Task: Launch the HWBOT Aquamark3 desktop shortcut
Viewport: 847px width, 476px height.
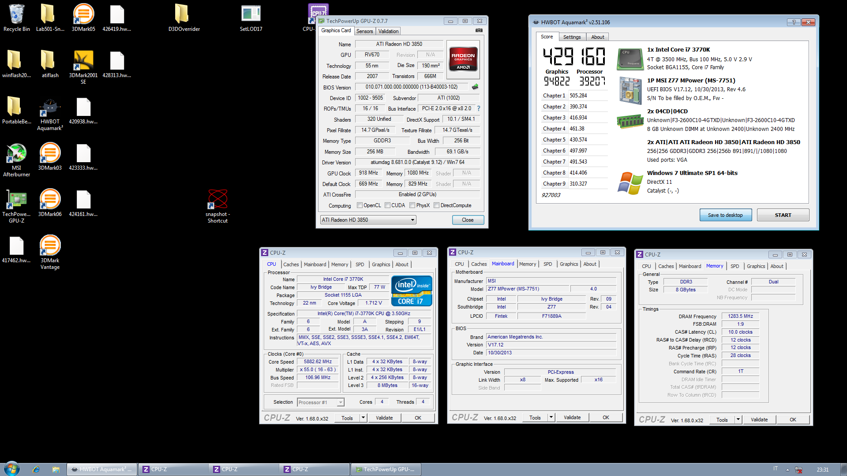Action: coord(50,114)
